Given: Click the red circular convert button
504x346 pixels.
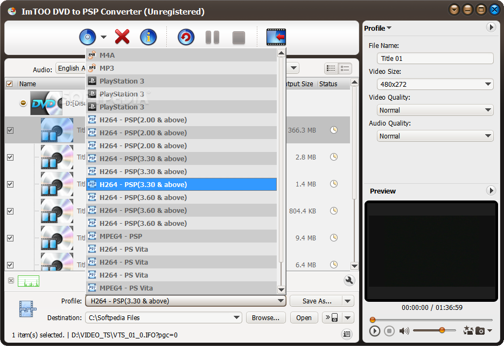Looking at the screenshot, I should click(x=186, y=37).
